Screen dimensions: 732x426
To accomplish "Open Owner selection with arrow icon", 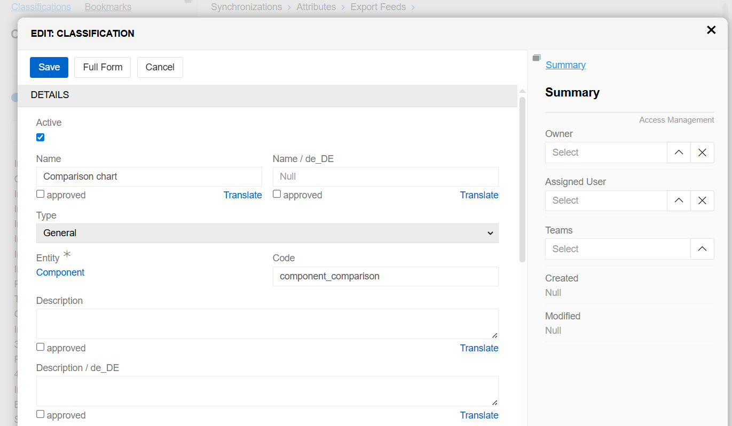I will (x=679, y=153).
